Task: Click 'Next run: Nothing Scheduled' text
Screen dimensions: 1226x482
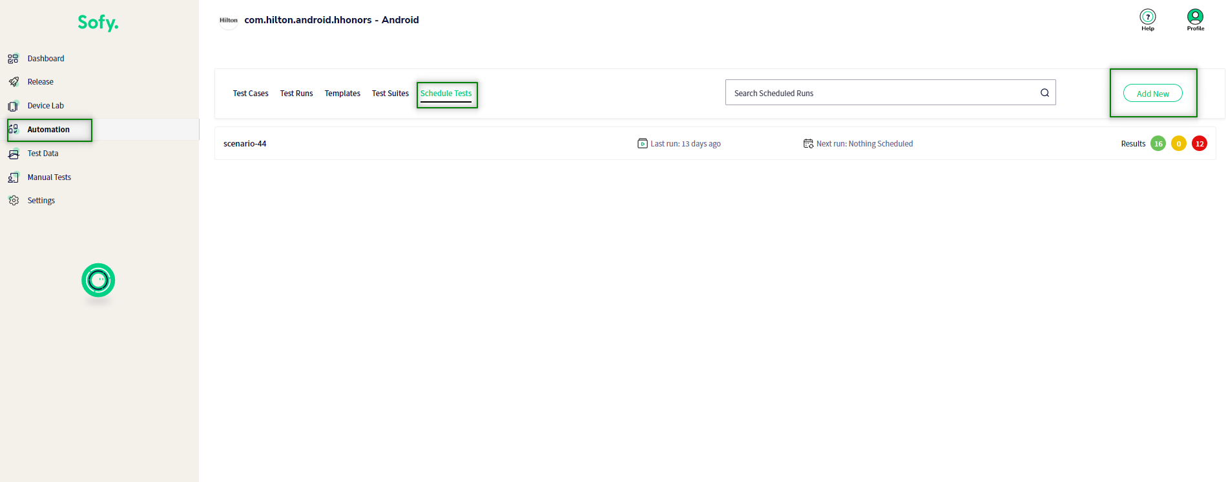Action: point(864,144)
